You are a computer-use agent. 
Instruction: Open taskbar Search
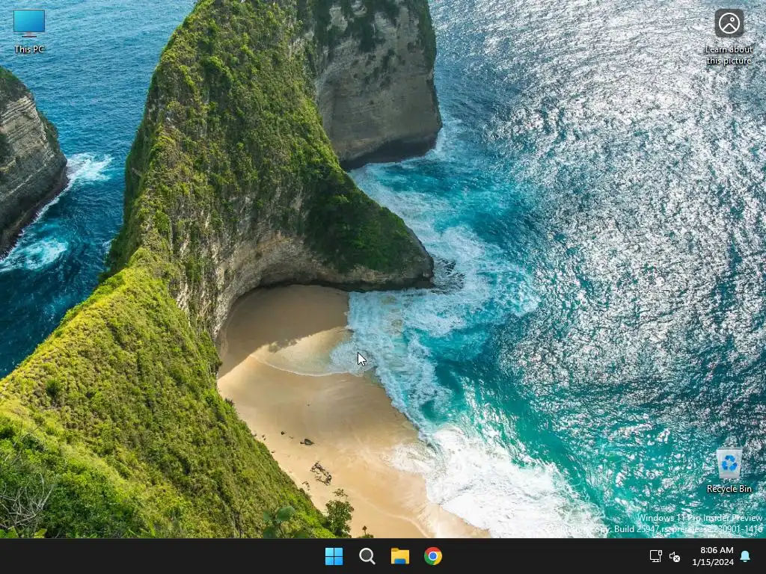(367, 556)
